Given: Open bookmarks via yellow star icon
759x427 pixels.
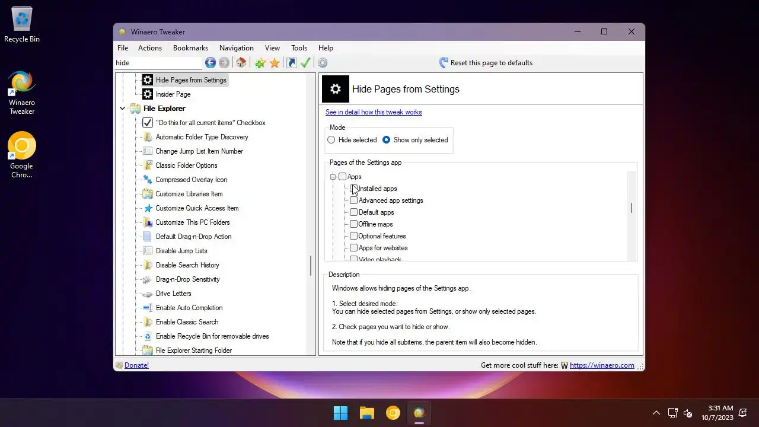Looking at the screenshot, I should click(275, 63).
